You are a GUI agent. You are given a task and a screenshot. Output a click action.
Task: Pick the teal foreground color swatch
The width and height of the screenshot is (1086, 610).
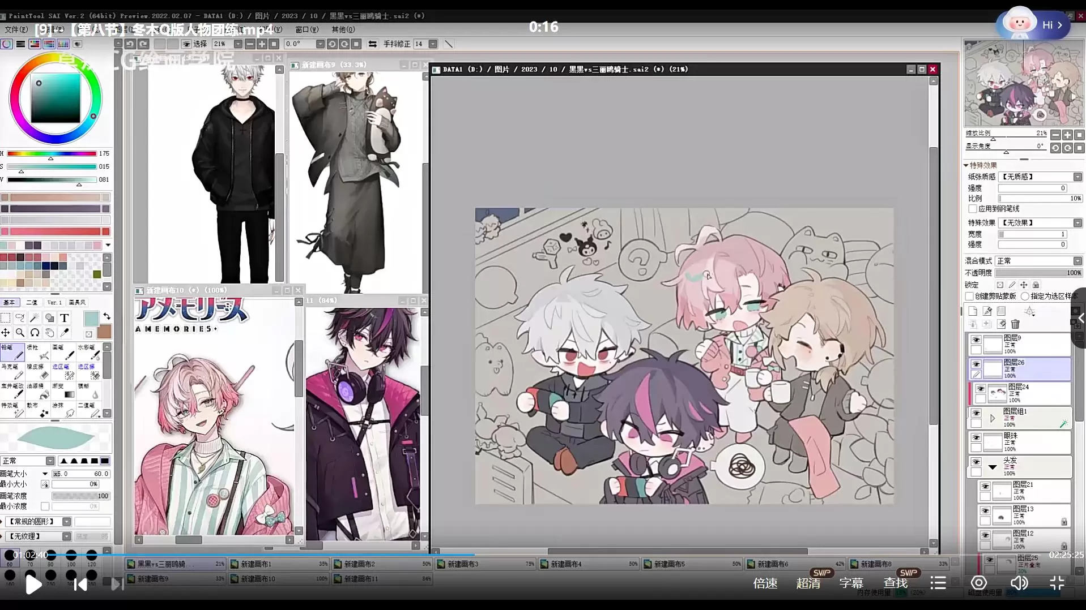pos(91,319)
